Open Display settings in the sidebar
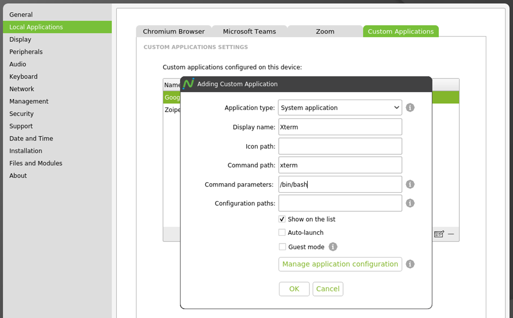This screenshot has width=513, height=318. pyautogui.click(x=57, y=39)
